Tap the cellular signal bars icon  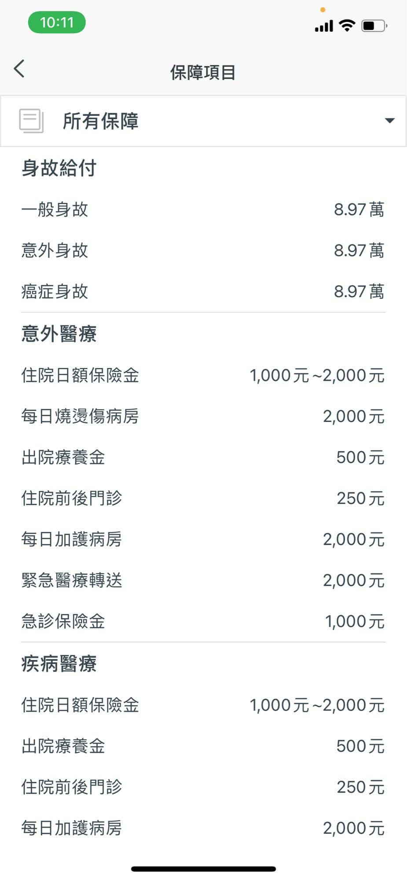pos(324,26)
